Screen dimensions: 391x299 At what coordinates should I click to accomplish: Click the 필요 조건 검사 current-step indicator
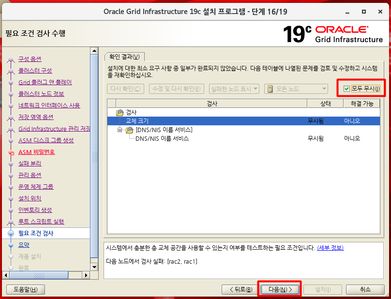pos(11,233)
